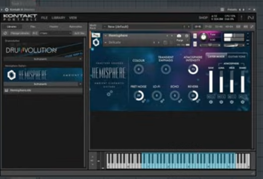Open Reverb settings gears icon
Viewport: 263px width, 179px height.
click(198, 101)
